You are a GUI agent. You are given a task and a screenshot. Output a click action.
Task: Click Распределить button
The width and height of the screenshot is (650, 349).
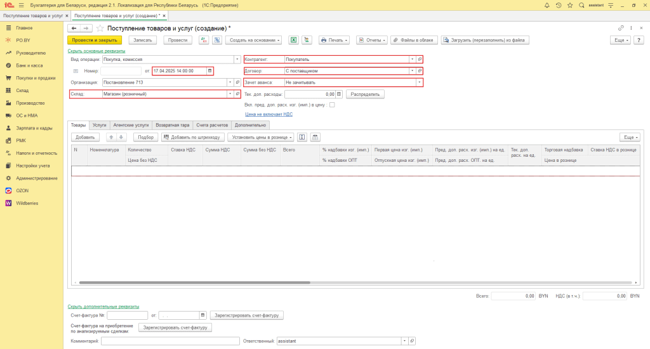(365, 94)
